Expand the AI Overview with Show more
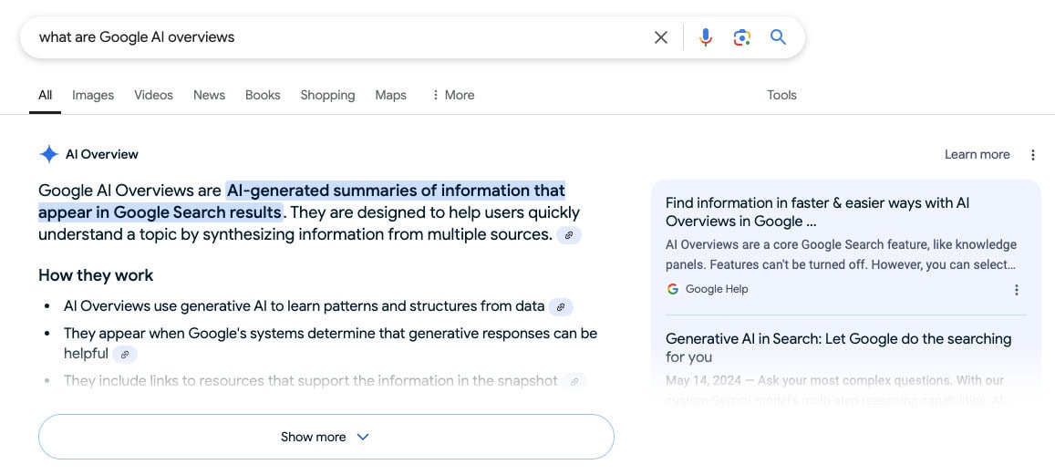This screenshot has height=475, width=1055. pos(326,437)
